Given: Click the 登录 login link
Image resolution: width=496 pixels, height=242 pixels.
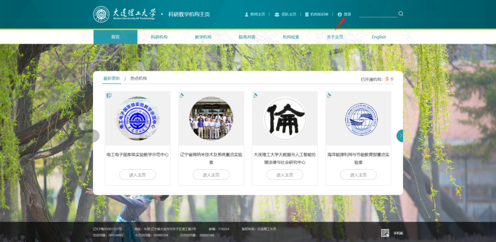Looking at the screenshot, I should tap(347, 14).
